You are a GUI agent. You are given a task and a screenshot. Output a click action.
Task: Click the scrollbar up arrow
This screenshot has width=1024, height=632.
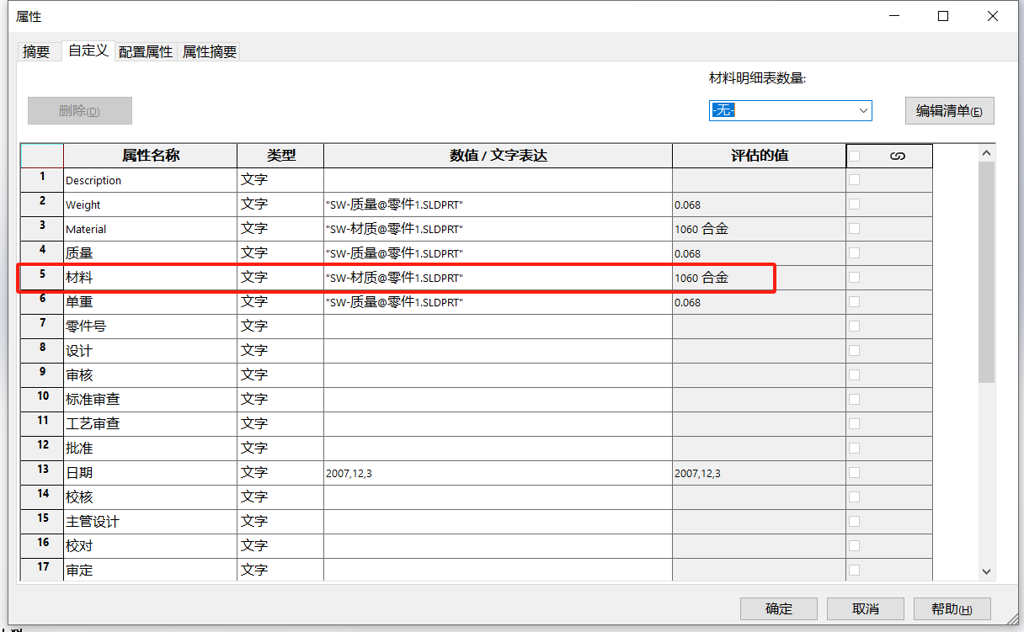(985, 151)
